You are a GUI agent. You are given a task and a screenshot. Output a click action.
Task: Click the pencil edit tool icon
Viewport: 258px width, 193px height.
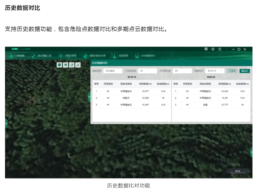pos(78,65)
